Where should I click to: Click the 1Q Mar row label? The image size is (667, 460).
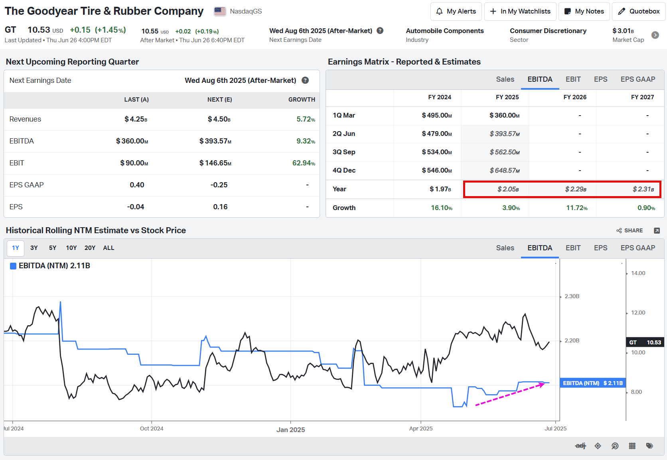tap(344, 115)
